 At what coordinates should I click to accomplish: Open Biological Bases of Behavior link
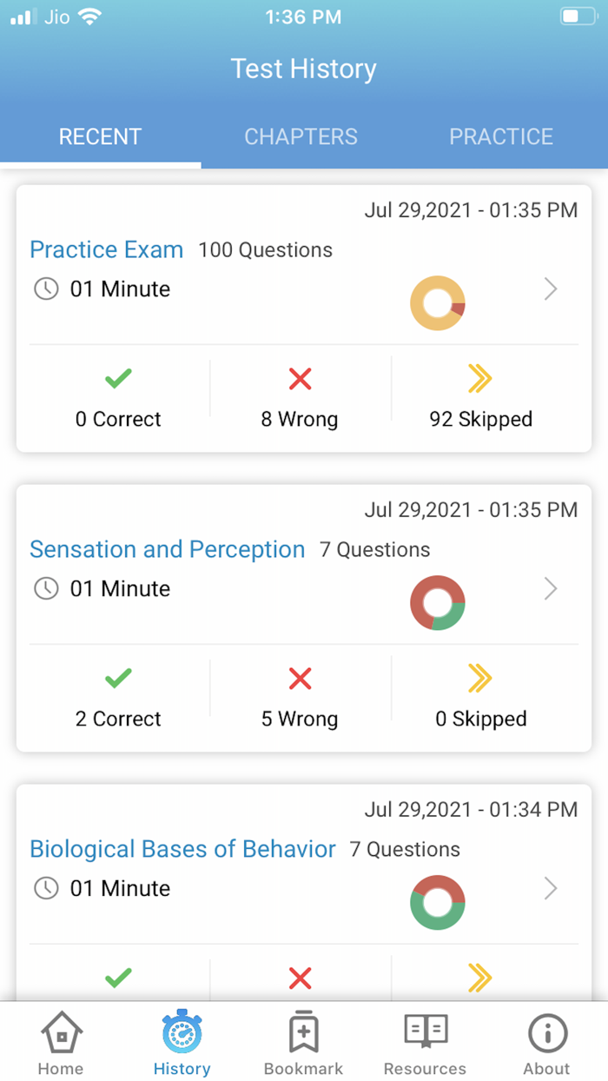182,849
